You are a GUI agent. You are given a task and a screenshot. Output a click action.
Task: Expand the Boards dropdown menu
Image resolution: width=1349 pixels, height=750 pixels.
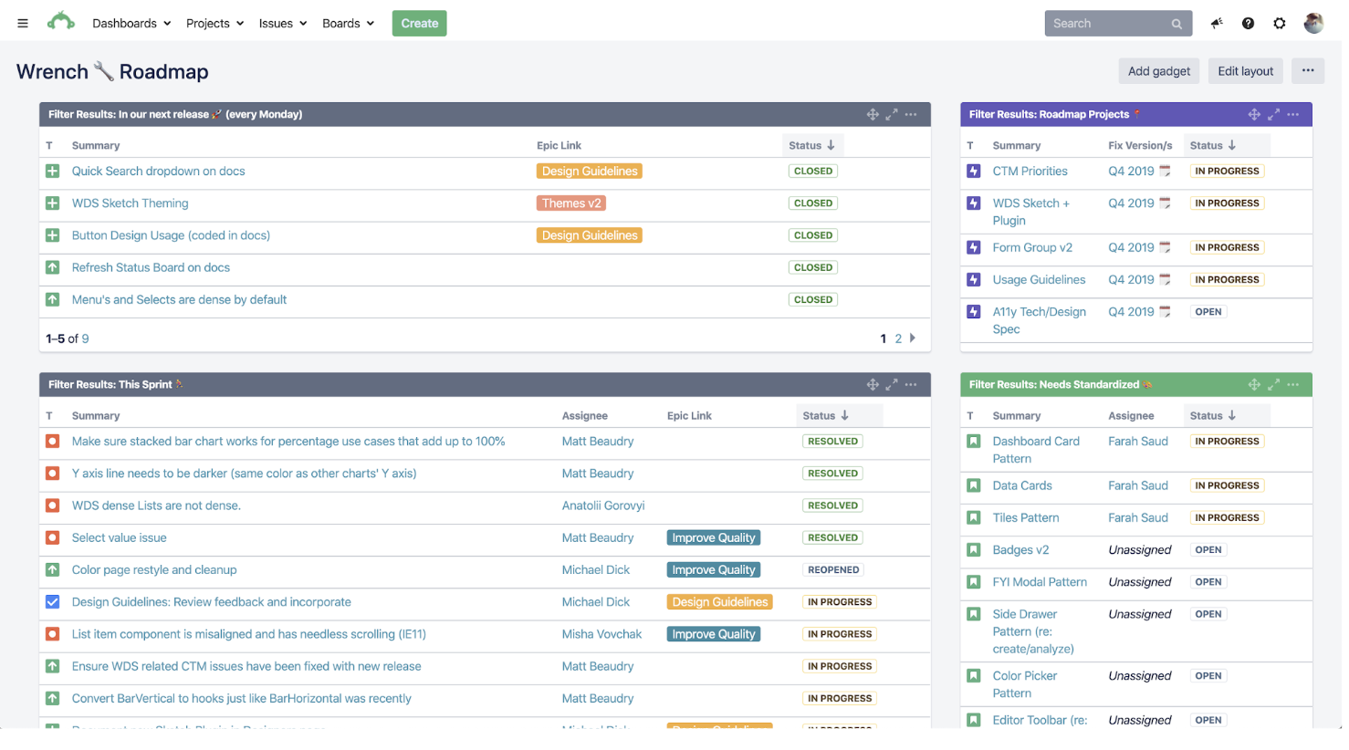[x=348, y=24]
